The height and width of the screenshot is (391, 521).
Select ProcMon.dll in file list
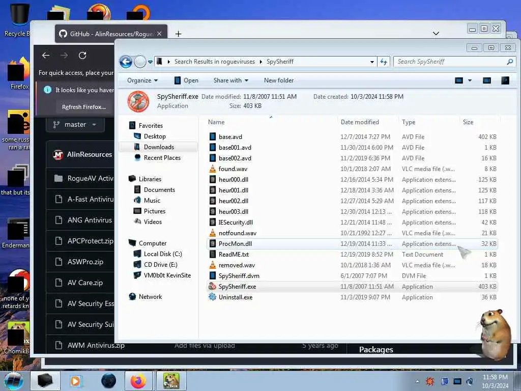pos(352,244)
